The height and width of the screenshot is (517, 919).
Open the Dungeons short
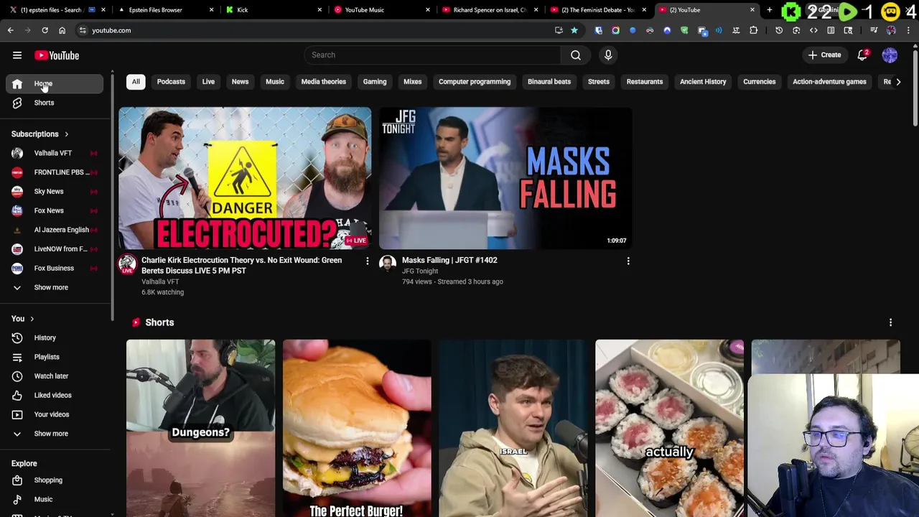(x=200, y=428)
